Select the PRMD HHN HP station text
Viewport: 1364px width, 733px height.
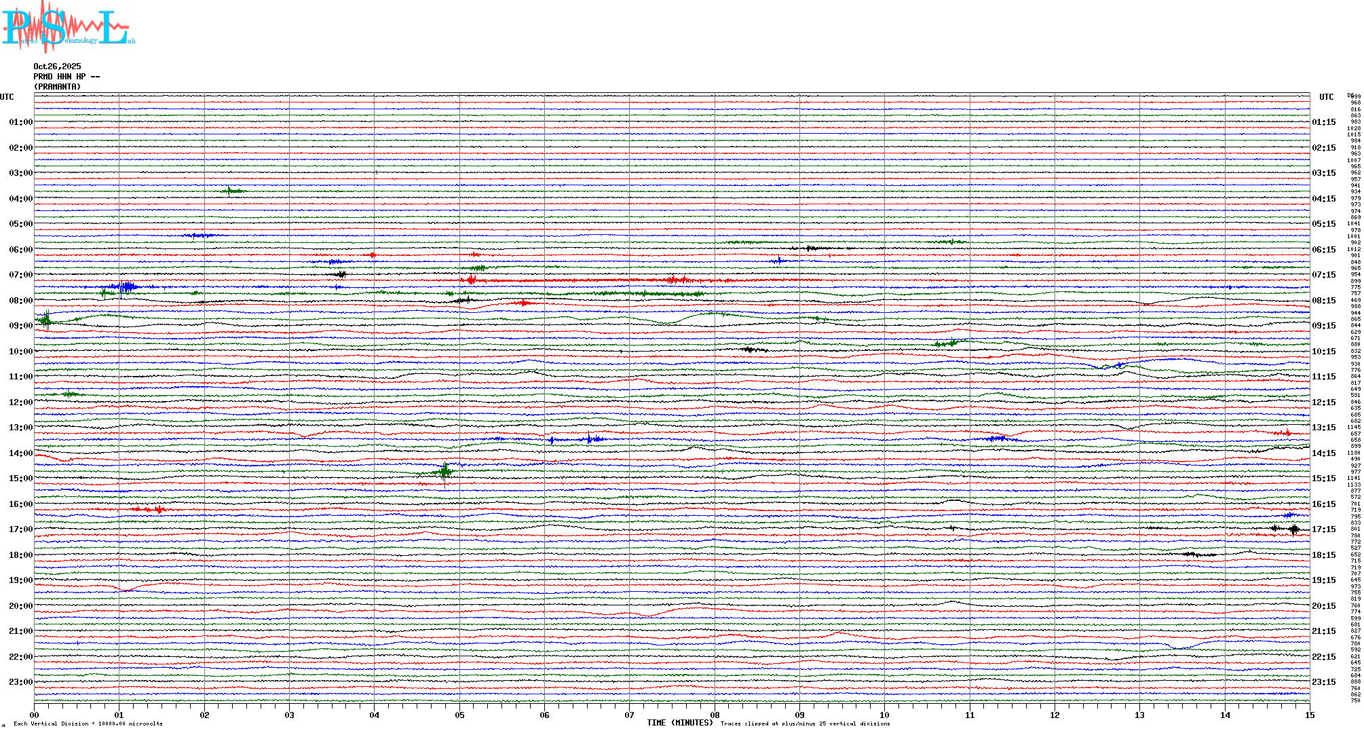coord(67,77)
